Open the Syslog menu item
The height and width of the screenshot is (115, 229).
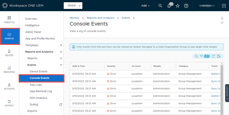click(34, 104)
